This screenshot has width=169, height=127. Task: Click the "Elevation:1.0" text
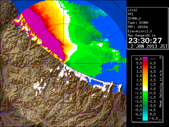point(140,31)
